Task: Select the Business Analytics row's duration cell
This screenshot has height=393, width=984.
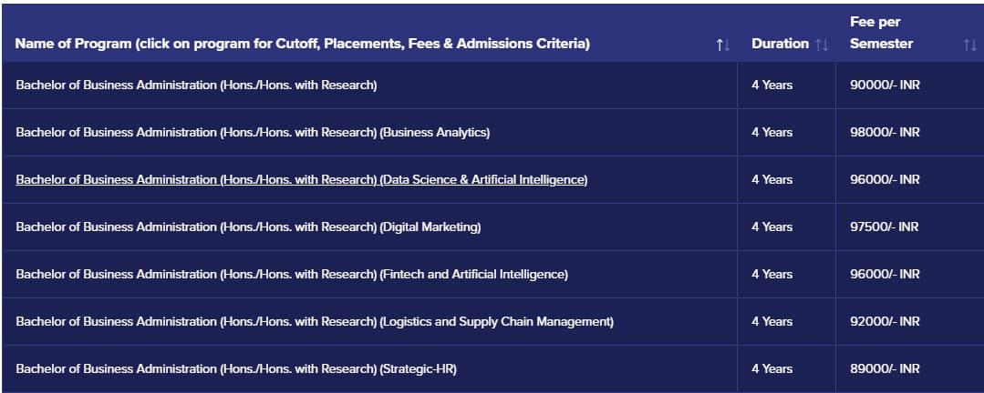Action: (x=772, y=133)
